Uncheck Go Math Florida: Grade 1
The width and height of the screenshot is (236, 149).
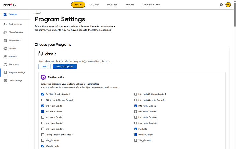tap(43, 94)
